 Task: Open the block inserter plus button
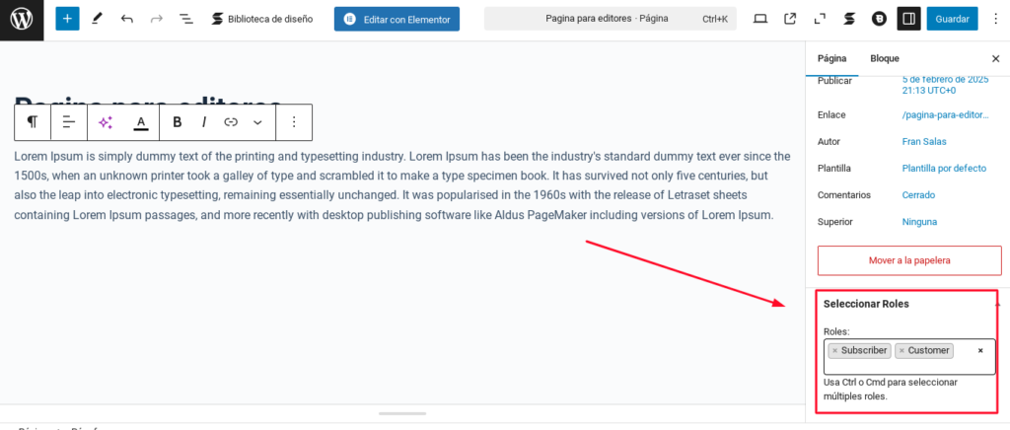tap(67, 19)
